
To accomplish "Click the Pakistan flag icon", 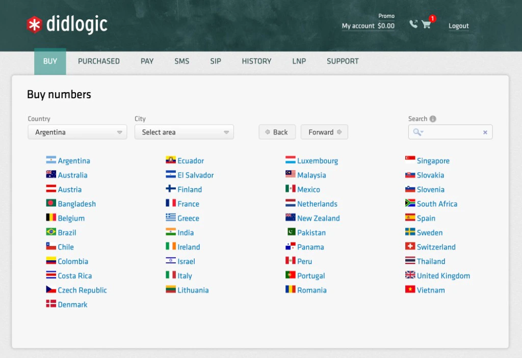I will coord(291,232).
